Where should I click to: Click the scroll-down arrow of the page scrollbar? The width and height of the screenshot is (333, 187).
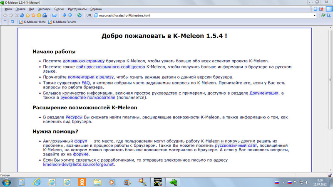pyautogui.click(x=331, y=170)
